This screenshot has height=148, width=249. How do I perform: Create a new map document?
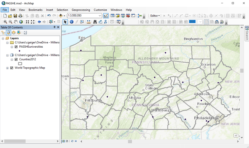pyautogui.click(x=5, y=16)
